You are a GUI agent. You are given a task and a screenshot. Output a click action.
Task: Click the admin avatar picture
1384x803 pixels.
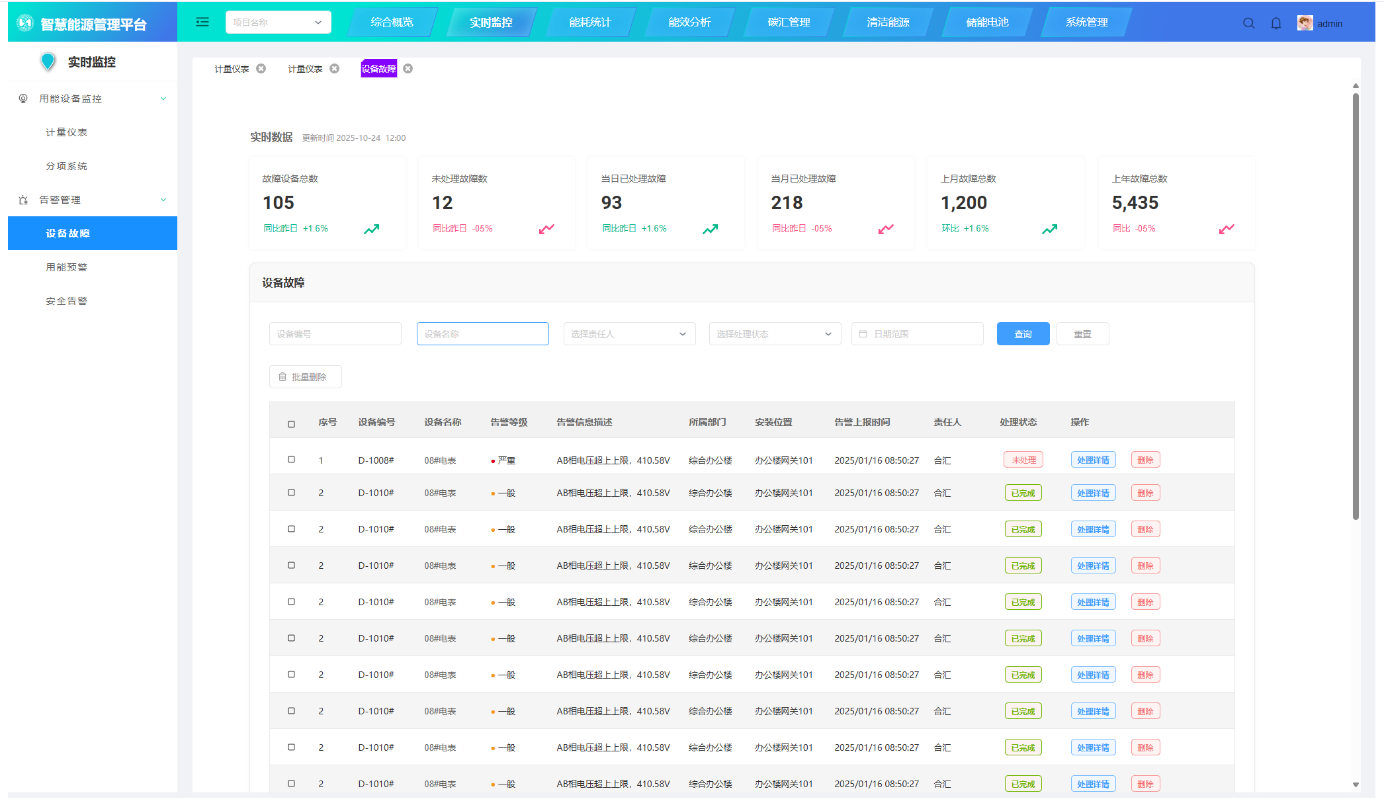coord(1305,23)
